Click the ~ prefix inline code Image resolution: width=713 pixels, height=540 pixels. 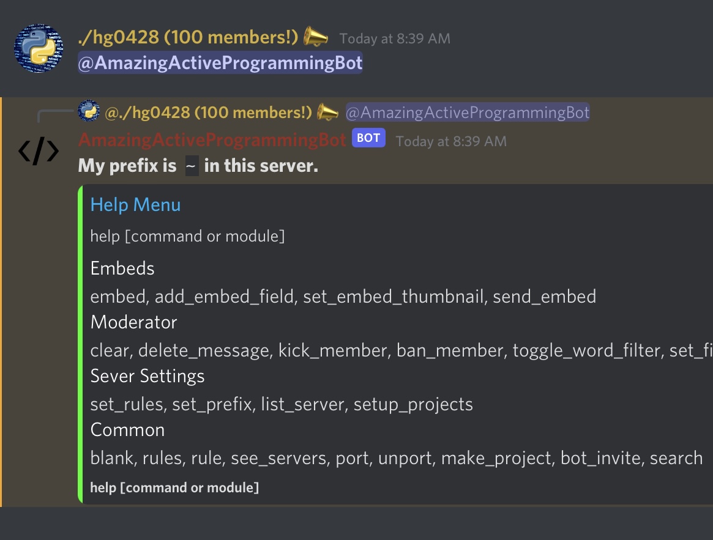192,166
